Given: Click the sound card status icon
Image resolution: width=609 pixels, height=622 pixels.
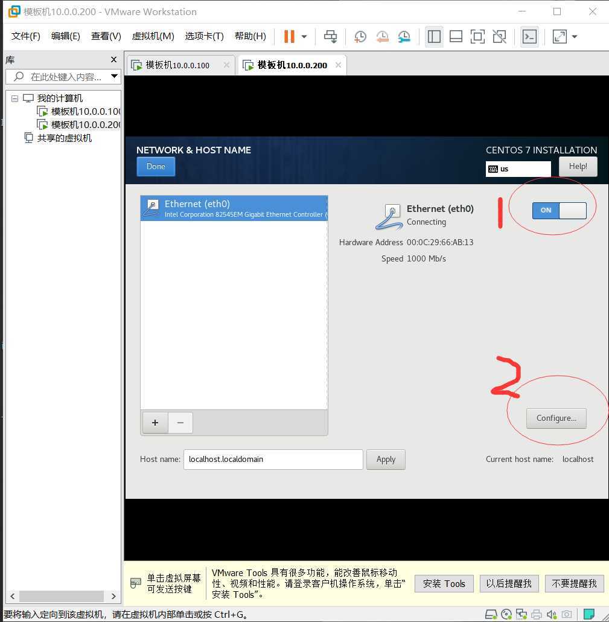Looking at the screenshot, I should coord(552,615).
